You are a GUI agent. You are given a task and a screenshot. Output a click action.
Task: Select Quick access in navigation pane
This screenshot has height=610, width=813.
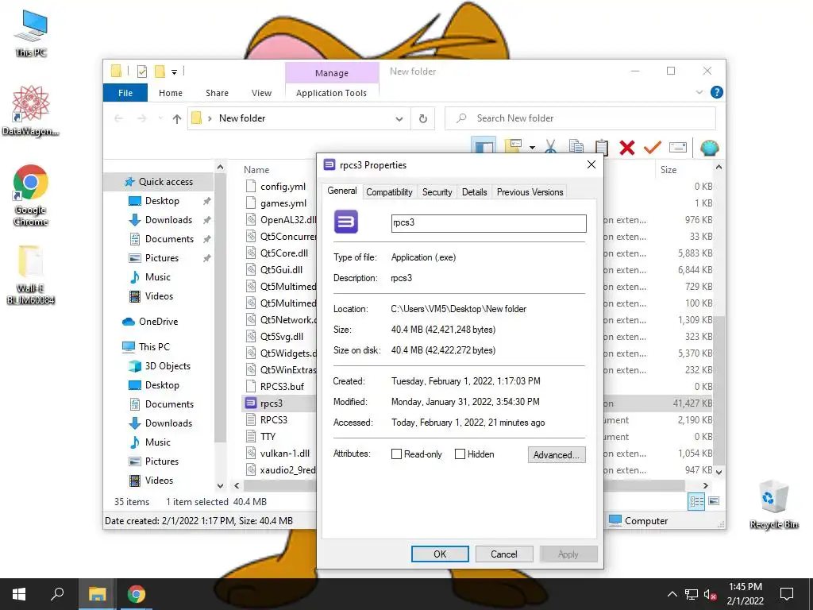165,182
